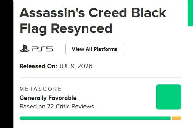Click the METASCORE section label

41,89
